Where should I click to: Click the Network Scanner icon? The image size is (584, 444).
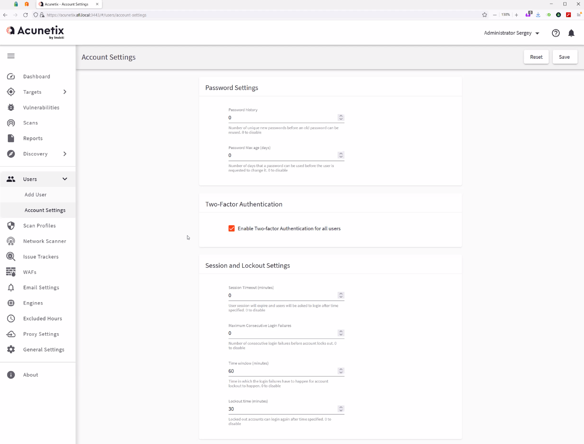[11, 241]
